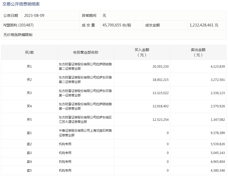Screen dimensions: 228x176
Task: Click 东方财富证券拉萨东城区江苏大道证券营业部 name
Action: tap(85, 119)
